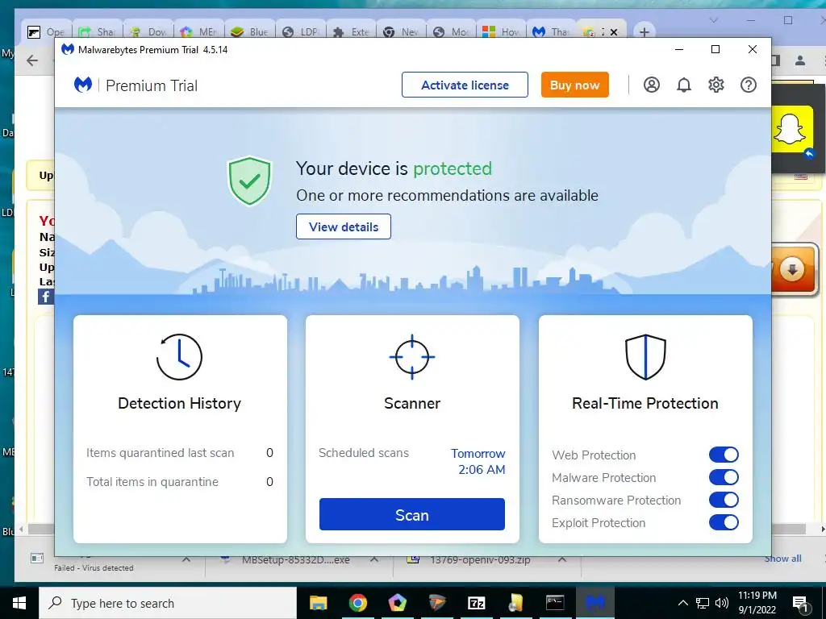Image resolution: width=826 pixels, height=619 pixels.
Task: Switch to the LDP browser tab
Action: [x=301, y=32]
